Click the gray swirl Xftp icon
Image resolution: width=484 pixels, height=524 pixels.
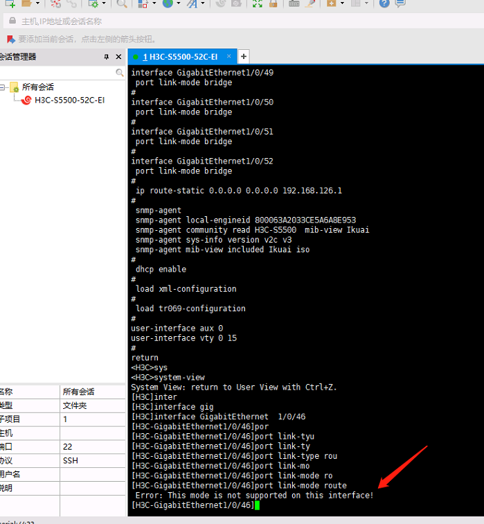click(x=220, y=3)
